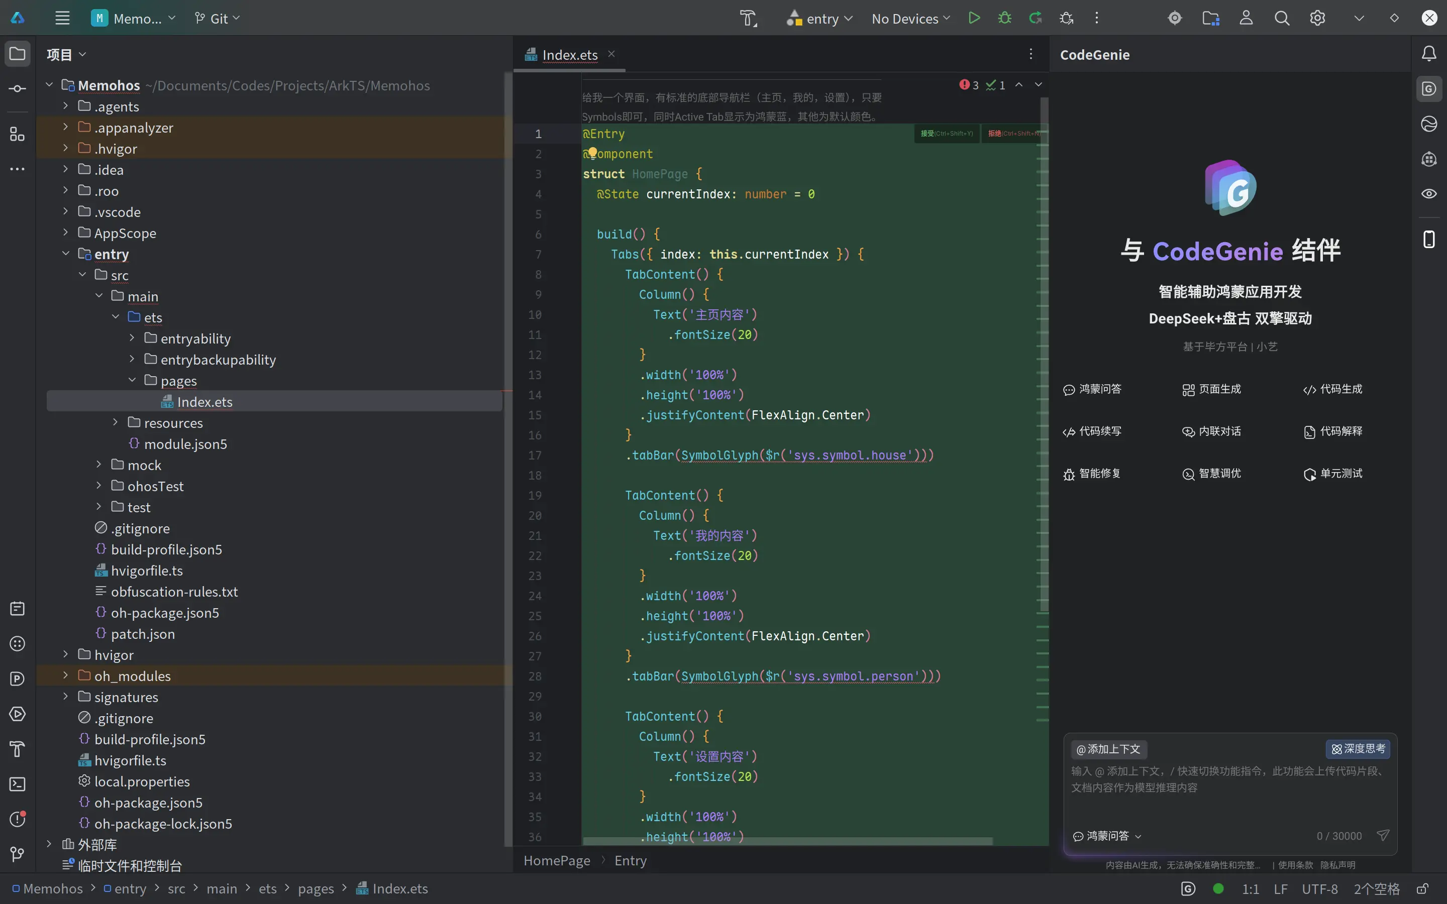Expand the resources folder
This screenshot has height=904, width=1447.
point(116,422)
